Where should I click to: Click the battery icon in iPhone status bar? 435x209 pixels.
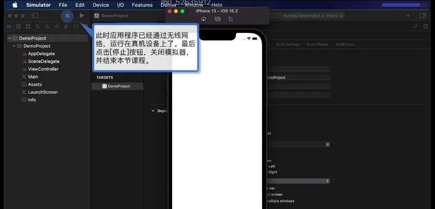(x=255, y=39)
